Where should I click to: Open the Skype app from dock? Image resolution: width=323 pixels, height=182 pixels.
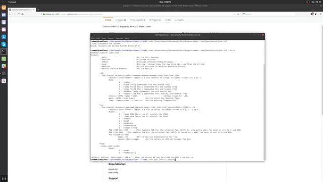[x=4, y=44]
